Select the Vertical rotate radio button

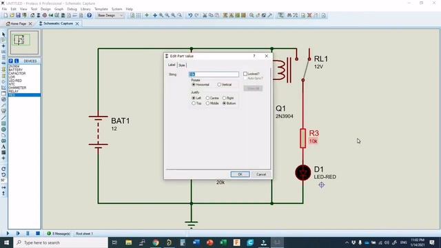(x=219, y=84)
